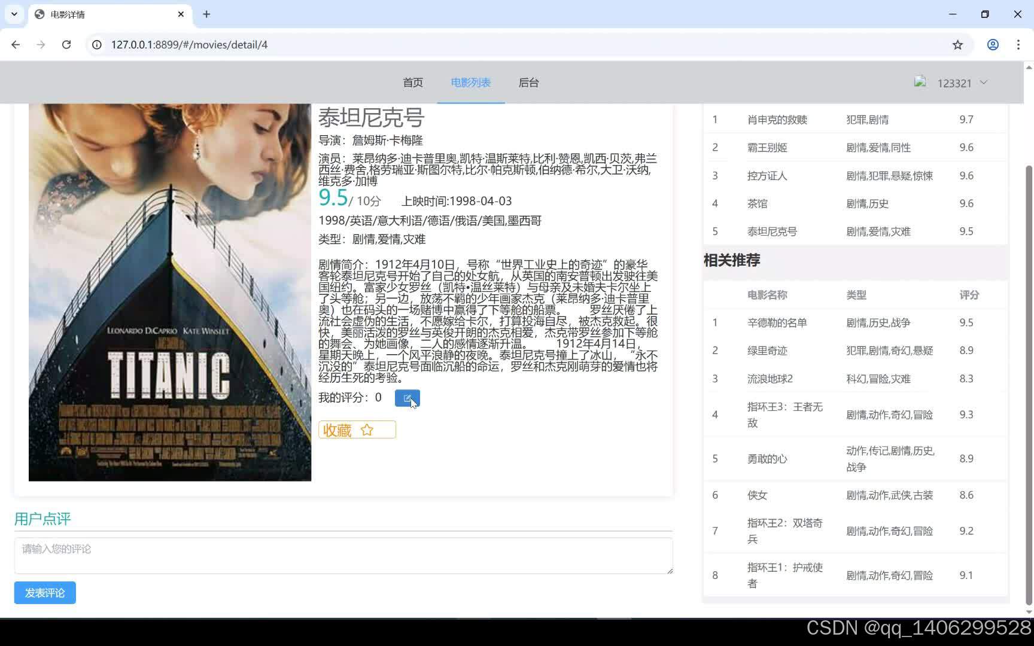The width and height of the screenshot is (1034, 646).
Task: Reload the page with the refresh icon
Action: (66, 44)
